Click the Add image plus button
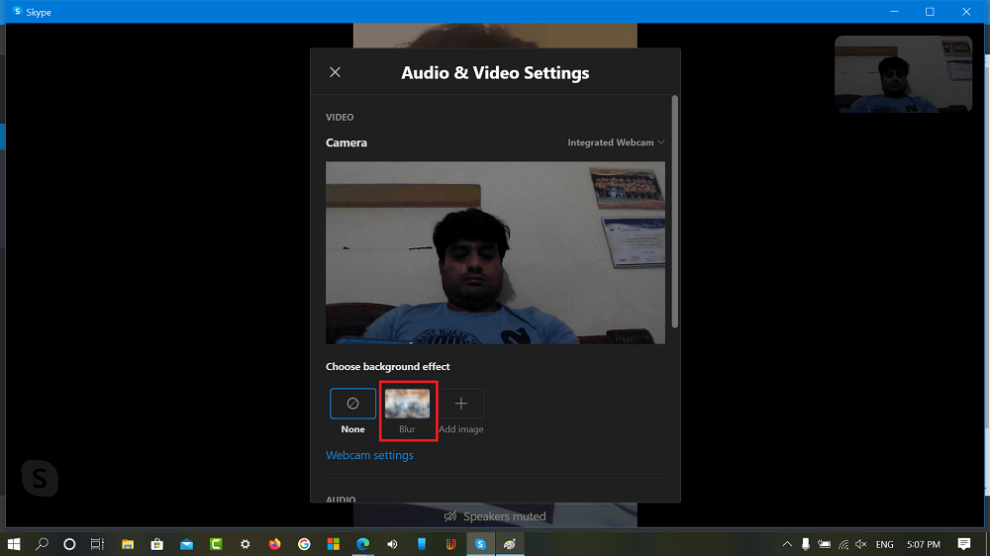The width and height of the screenshot is (990, 556). click(461, 404)
